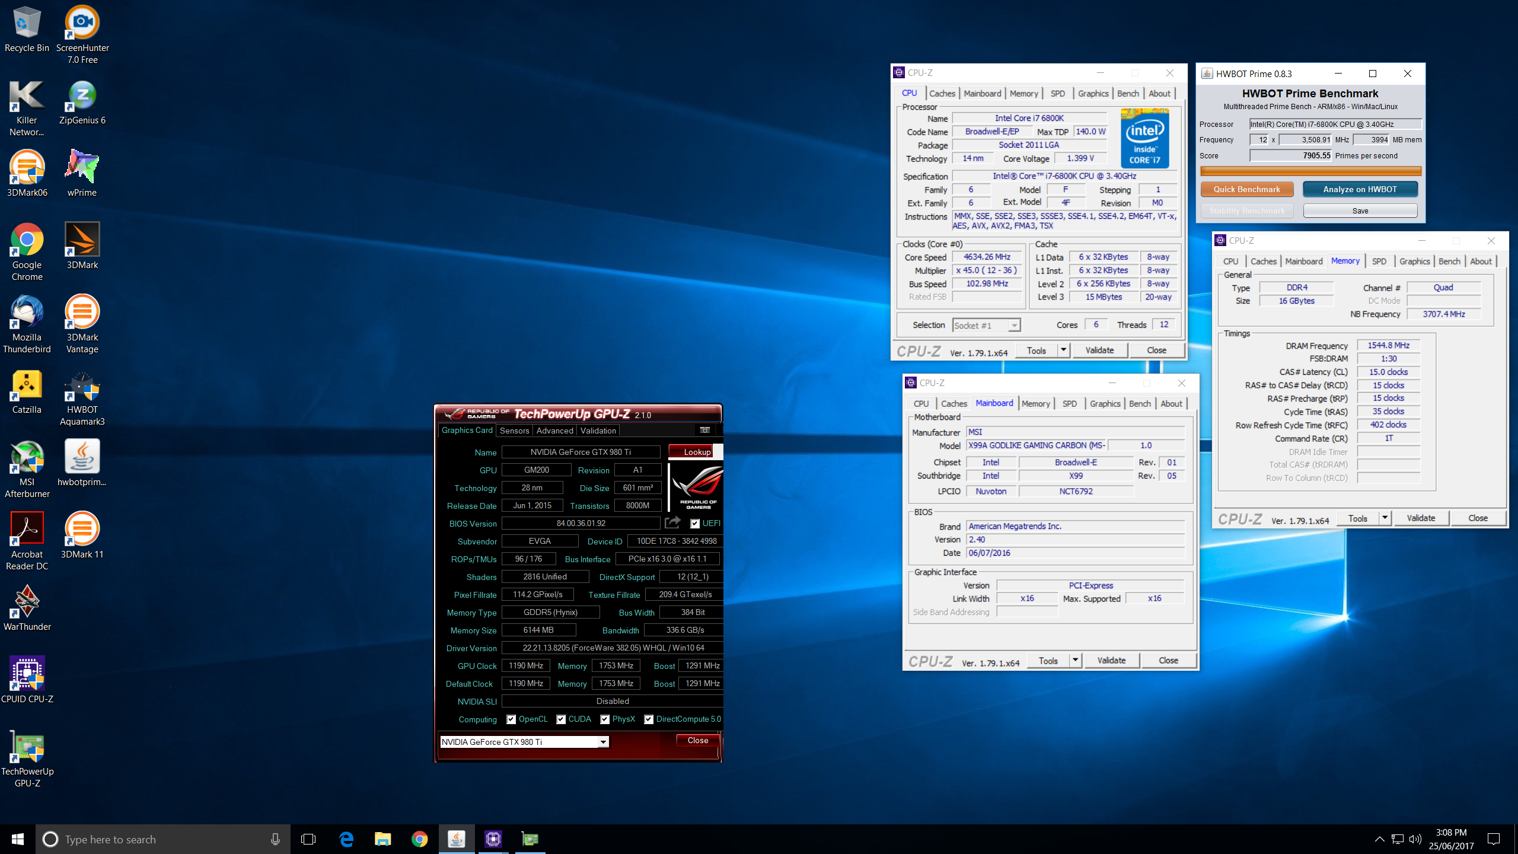This screenshot has height=854, width=1518.
Task: Launch 3DMark 11 desktop icon
Action: click(x=82, y=536)
